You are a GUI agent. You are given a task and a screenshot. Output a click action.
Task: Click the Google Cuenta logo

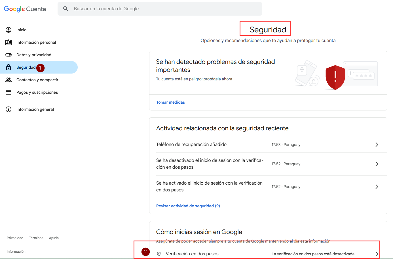[25, 9]
